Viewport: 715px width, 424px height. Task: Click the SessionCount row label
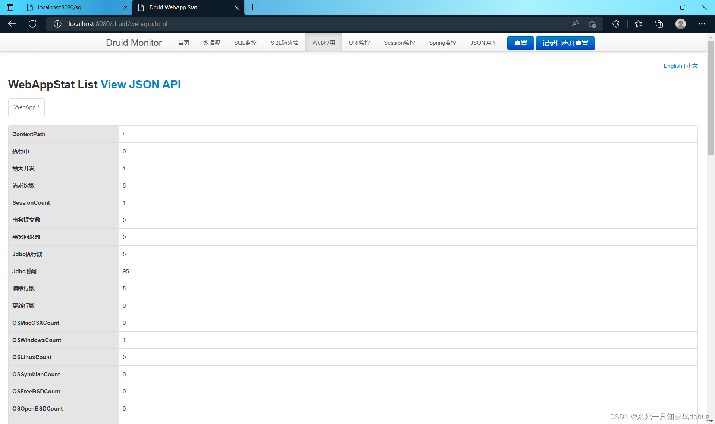point(31,203)
